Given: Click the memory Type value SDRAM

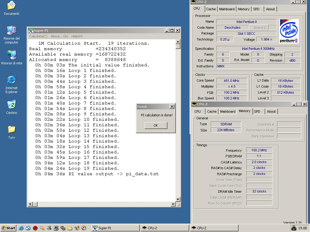Looking at the screenshot, I should click(x=226, y=124).
